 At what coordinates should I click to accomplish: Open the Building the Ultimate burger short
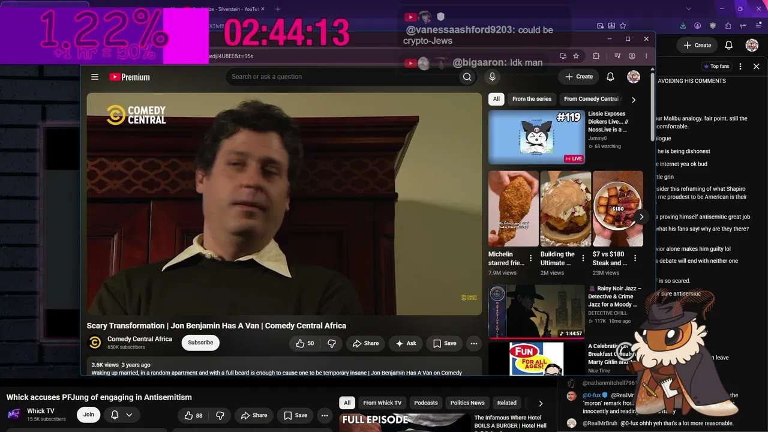tap(566, 209)
